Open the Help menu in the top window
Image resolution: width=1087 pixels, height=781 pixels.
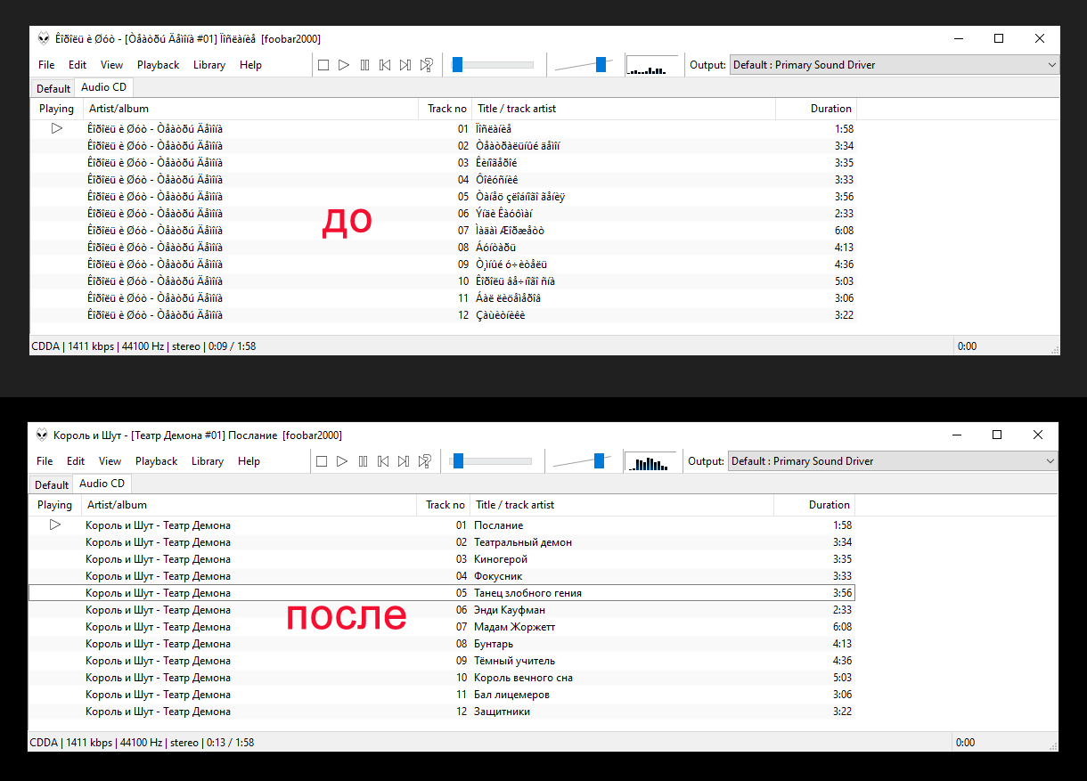250,65
